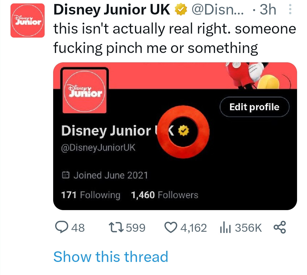
Task: Select the @DisneyJuniorUK handle in the screenshot
Action: [x=98, y=148]
